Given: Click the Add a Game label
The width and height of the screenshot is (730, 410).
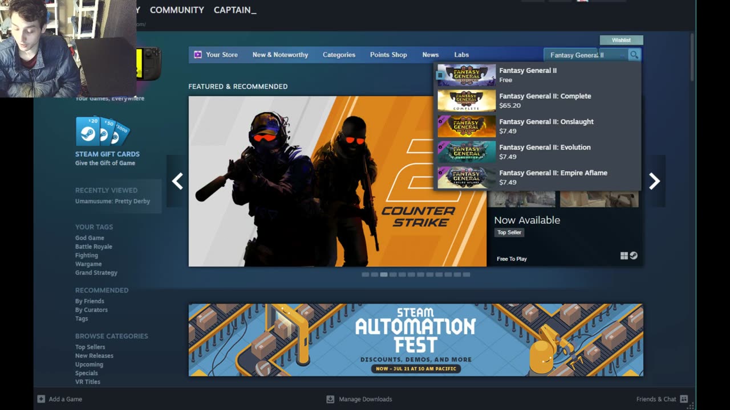Looking at the screenshot, I should coord(66,399).
